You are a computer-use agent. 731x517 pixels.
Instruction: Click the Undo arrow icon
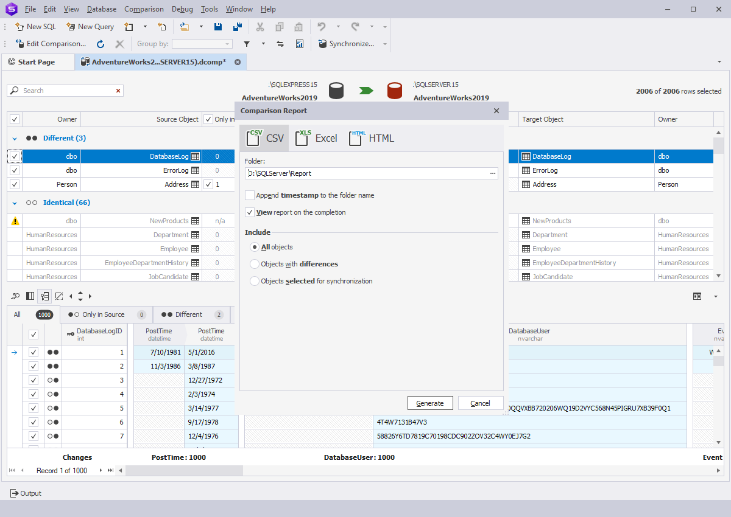[x=322, y=27]
